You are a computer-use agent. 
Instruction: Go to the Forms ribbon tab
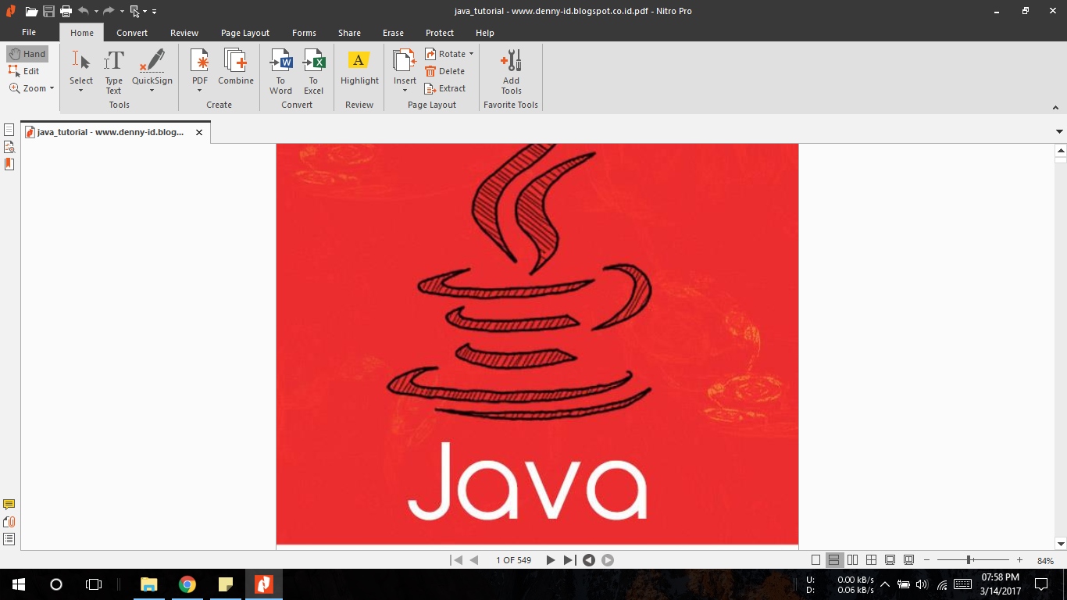pos(305,33)
